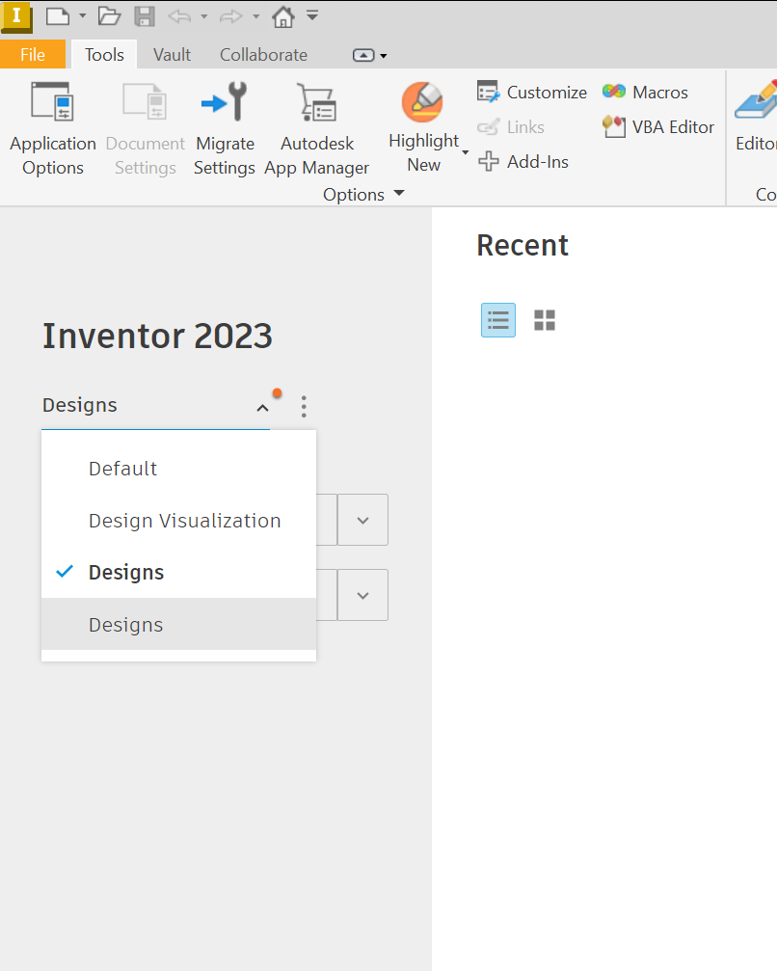
Task: Launch Migrate Settings tool
Action: [x=225, y=129]
